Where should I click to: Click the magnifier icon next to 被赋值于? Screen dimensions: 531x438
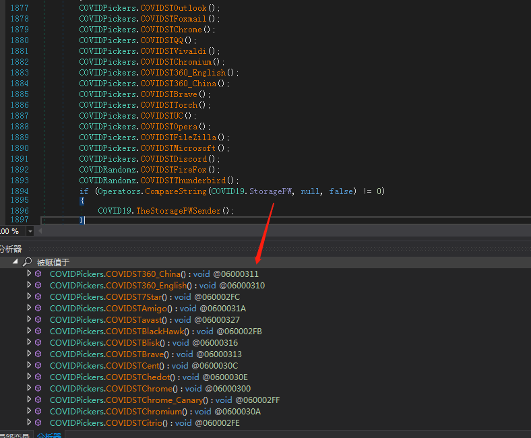pyautogui.click(x=27, y=262)
